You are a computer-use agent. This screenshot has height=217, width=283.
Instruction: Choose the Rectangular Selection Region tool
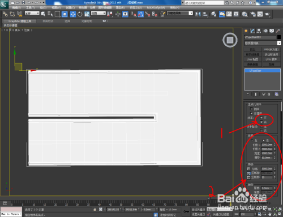(x=57, y=14)
